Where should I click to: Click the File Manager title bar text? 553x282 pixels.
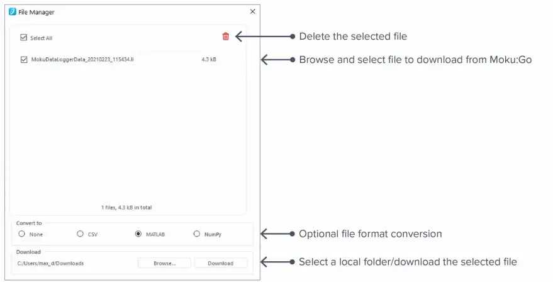pyautogui.click(x=36, y=12)
